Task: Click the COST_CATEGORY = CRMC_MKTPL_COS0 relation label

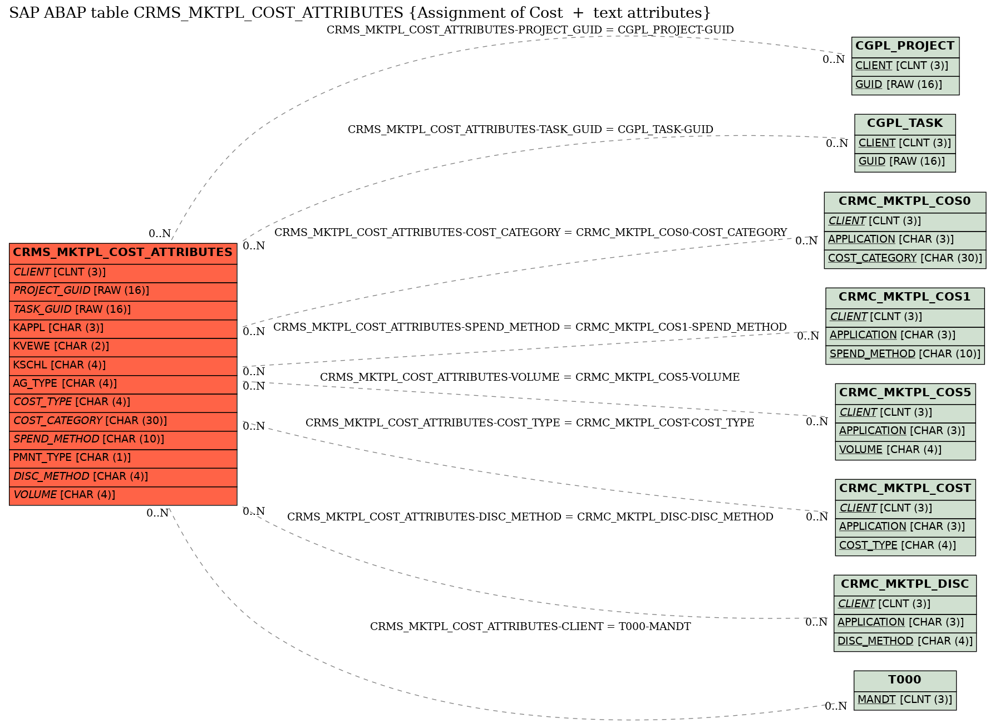Action: click(x=530, y=233)
